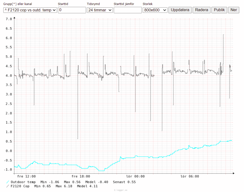Open the 'F2120 cop vs outd. temp' group dropdown
The height and width of the screenshot is (192, 244).
(x=30, y=10)
